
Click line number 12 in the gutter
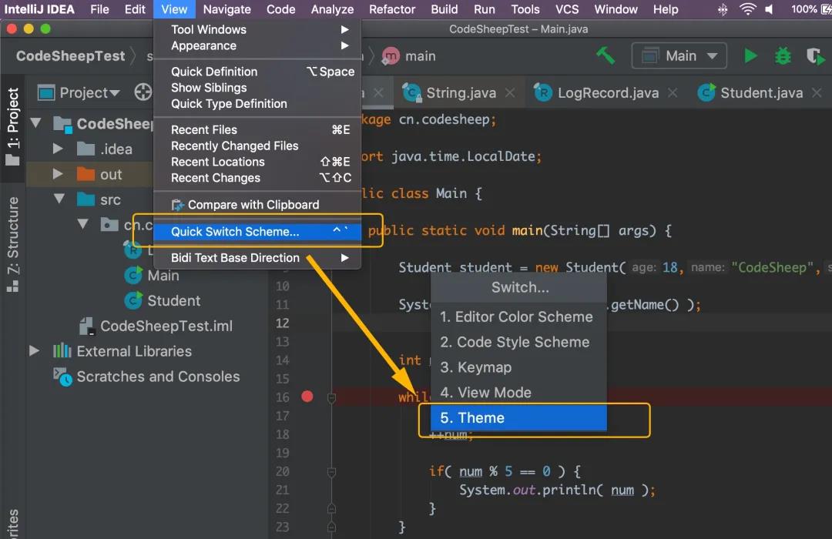pos(282,323)
